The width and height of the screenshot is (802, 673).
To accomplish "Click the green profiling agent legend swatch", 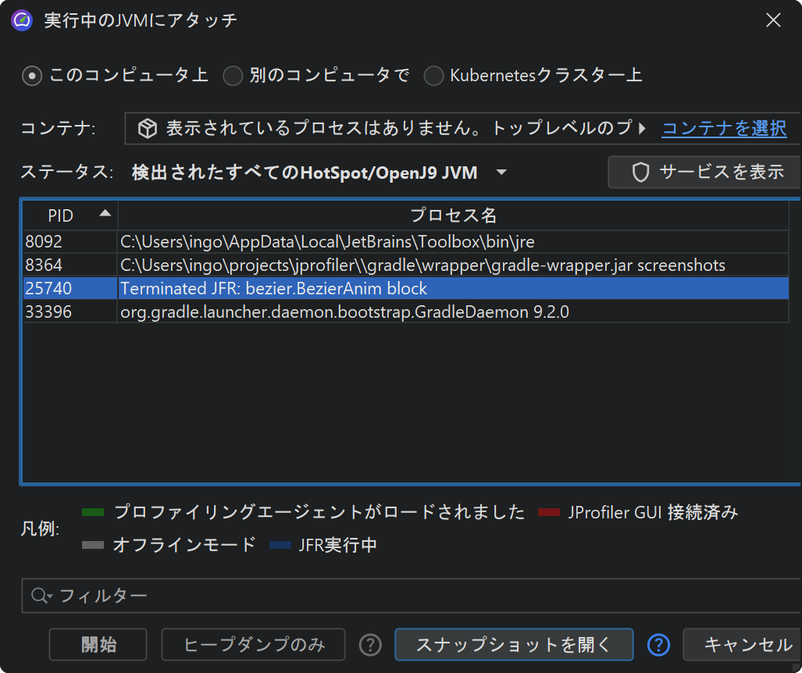I will pos(93,512).
